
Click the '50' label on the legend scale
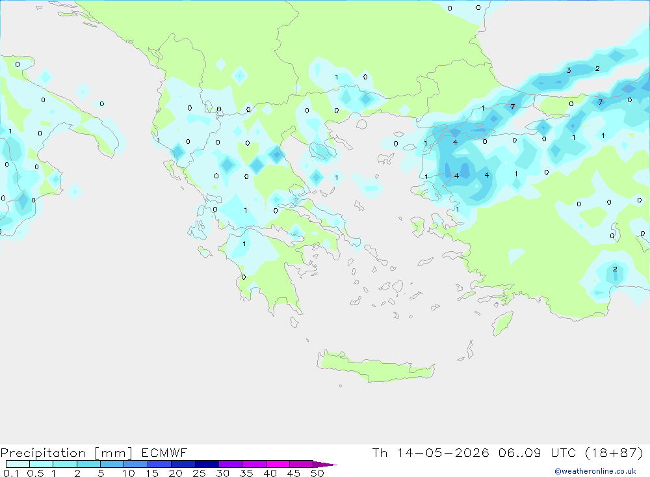click(317, 473)
